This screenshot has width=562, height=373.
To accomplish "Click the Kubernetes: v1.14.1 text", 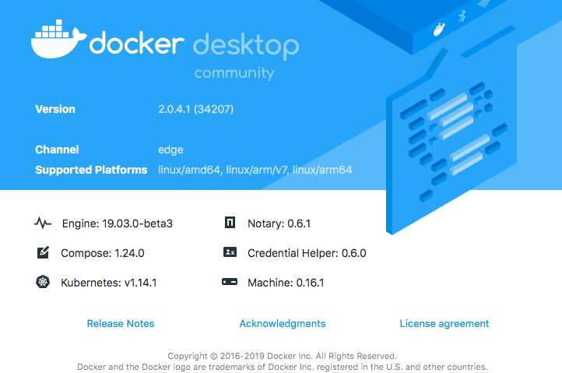I will tap(109, 282).
